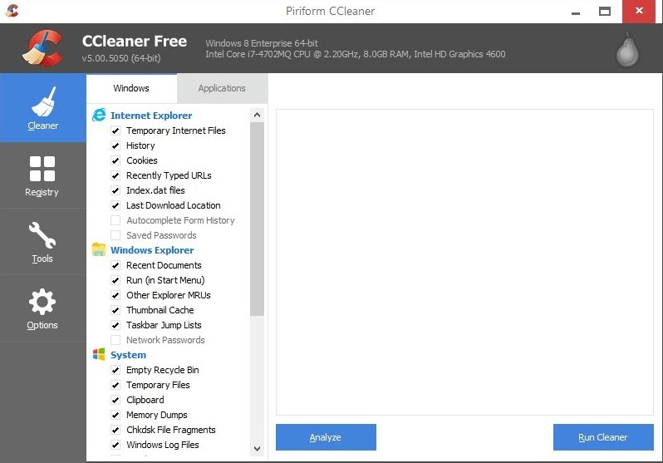Click the version v5.00.5050 text
663x463 pixels.
click(121, 58)
